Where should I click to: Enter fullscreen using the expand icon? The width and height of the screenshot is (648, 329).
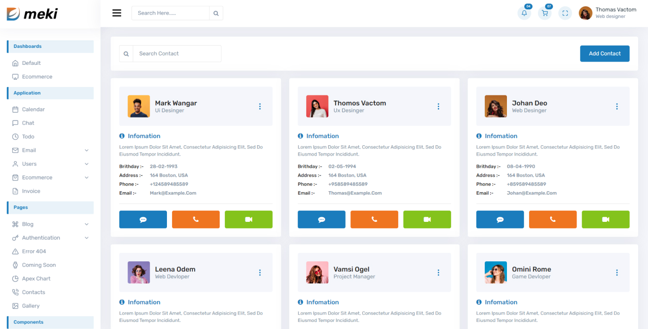(x=565, y=13)
